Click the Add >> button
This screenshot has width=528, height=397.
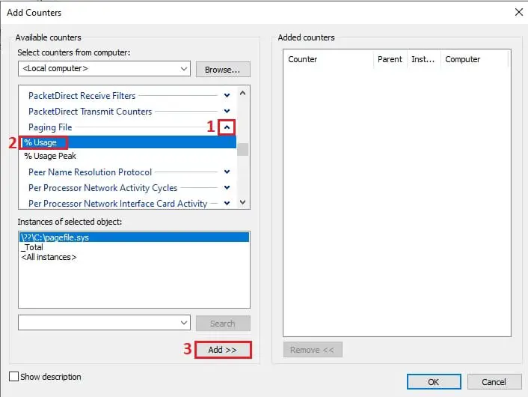click(x=223, y=350)
